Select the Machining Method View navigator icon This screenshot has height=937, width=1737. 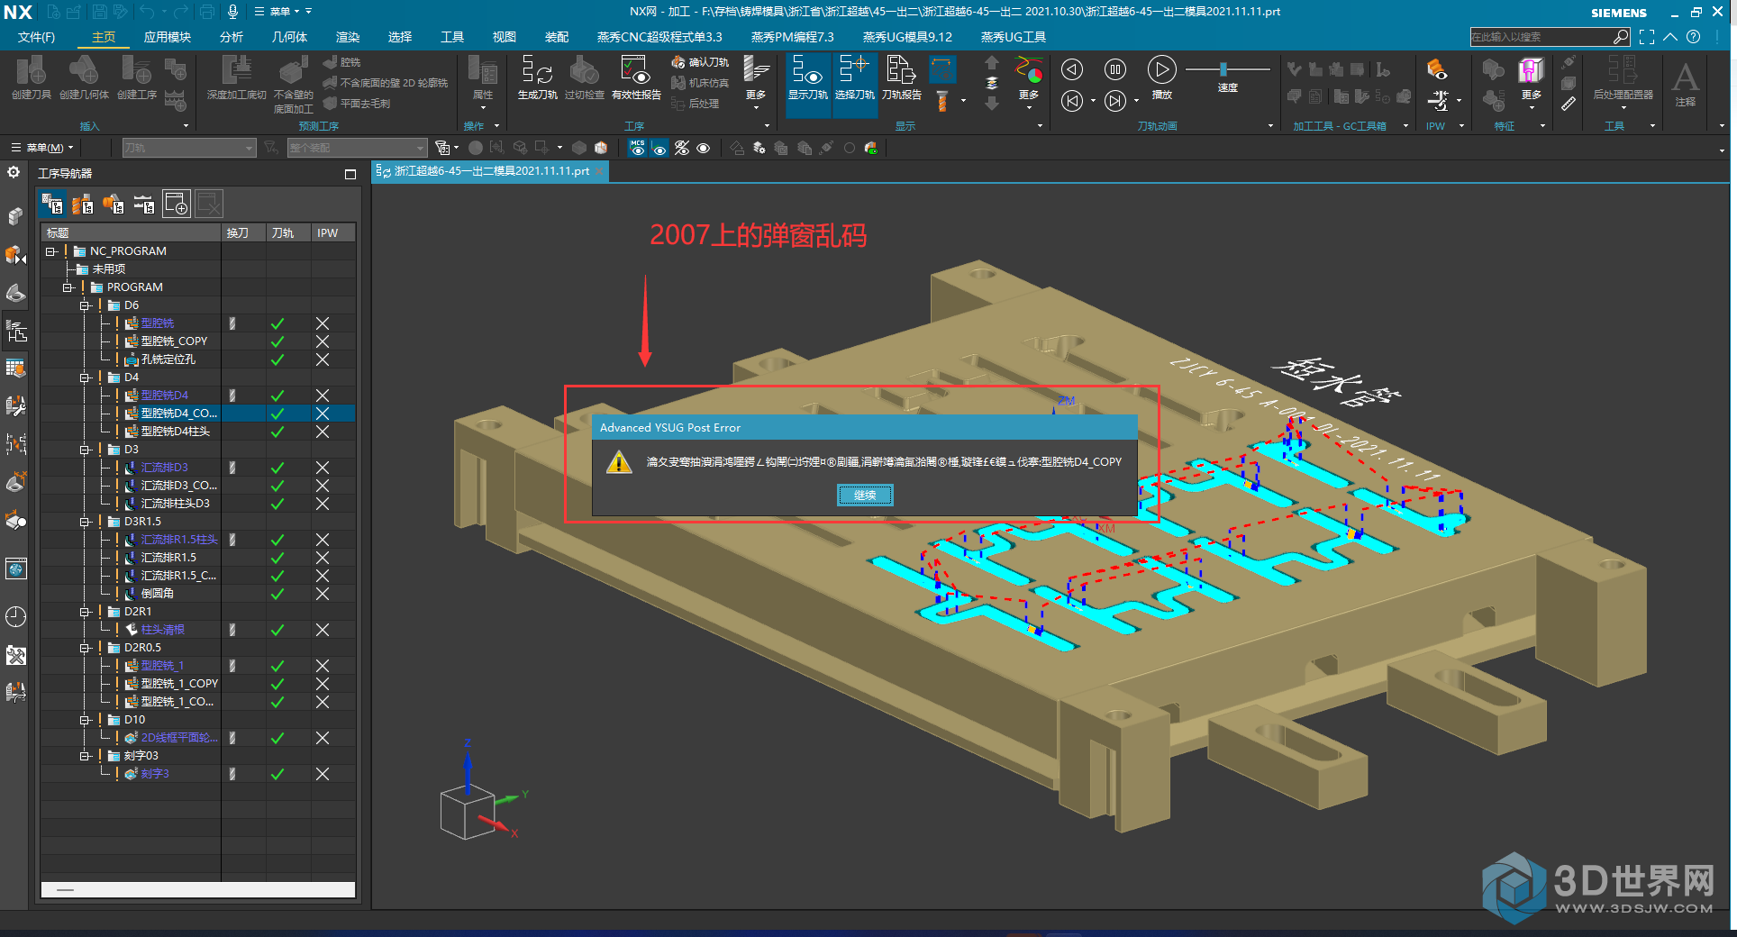pyautogui.click(x=144, y=205)
